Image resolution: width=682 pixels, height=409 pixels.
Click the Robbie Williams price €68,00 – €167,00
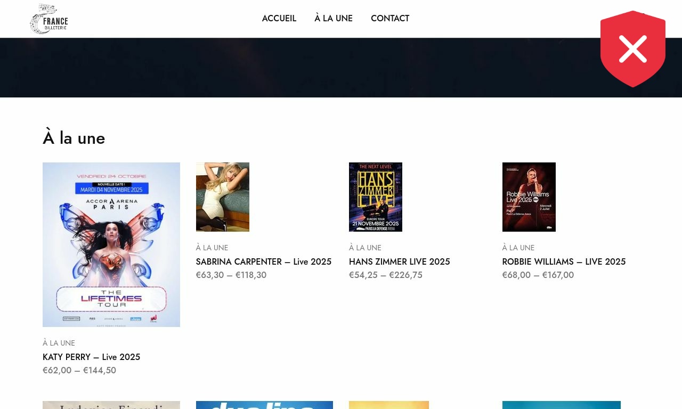[x=538, y=275]
